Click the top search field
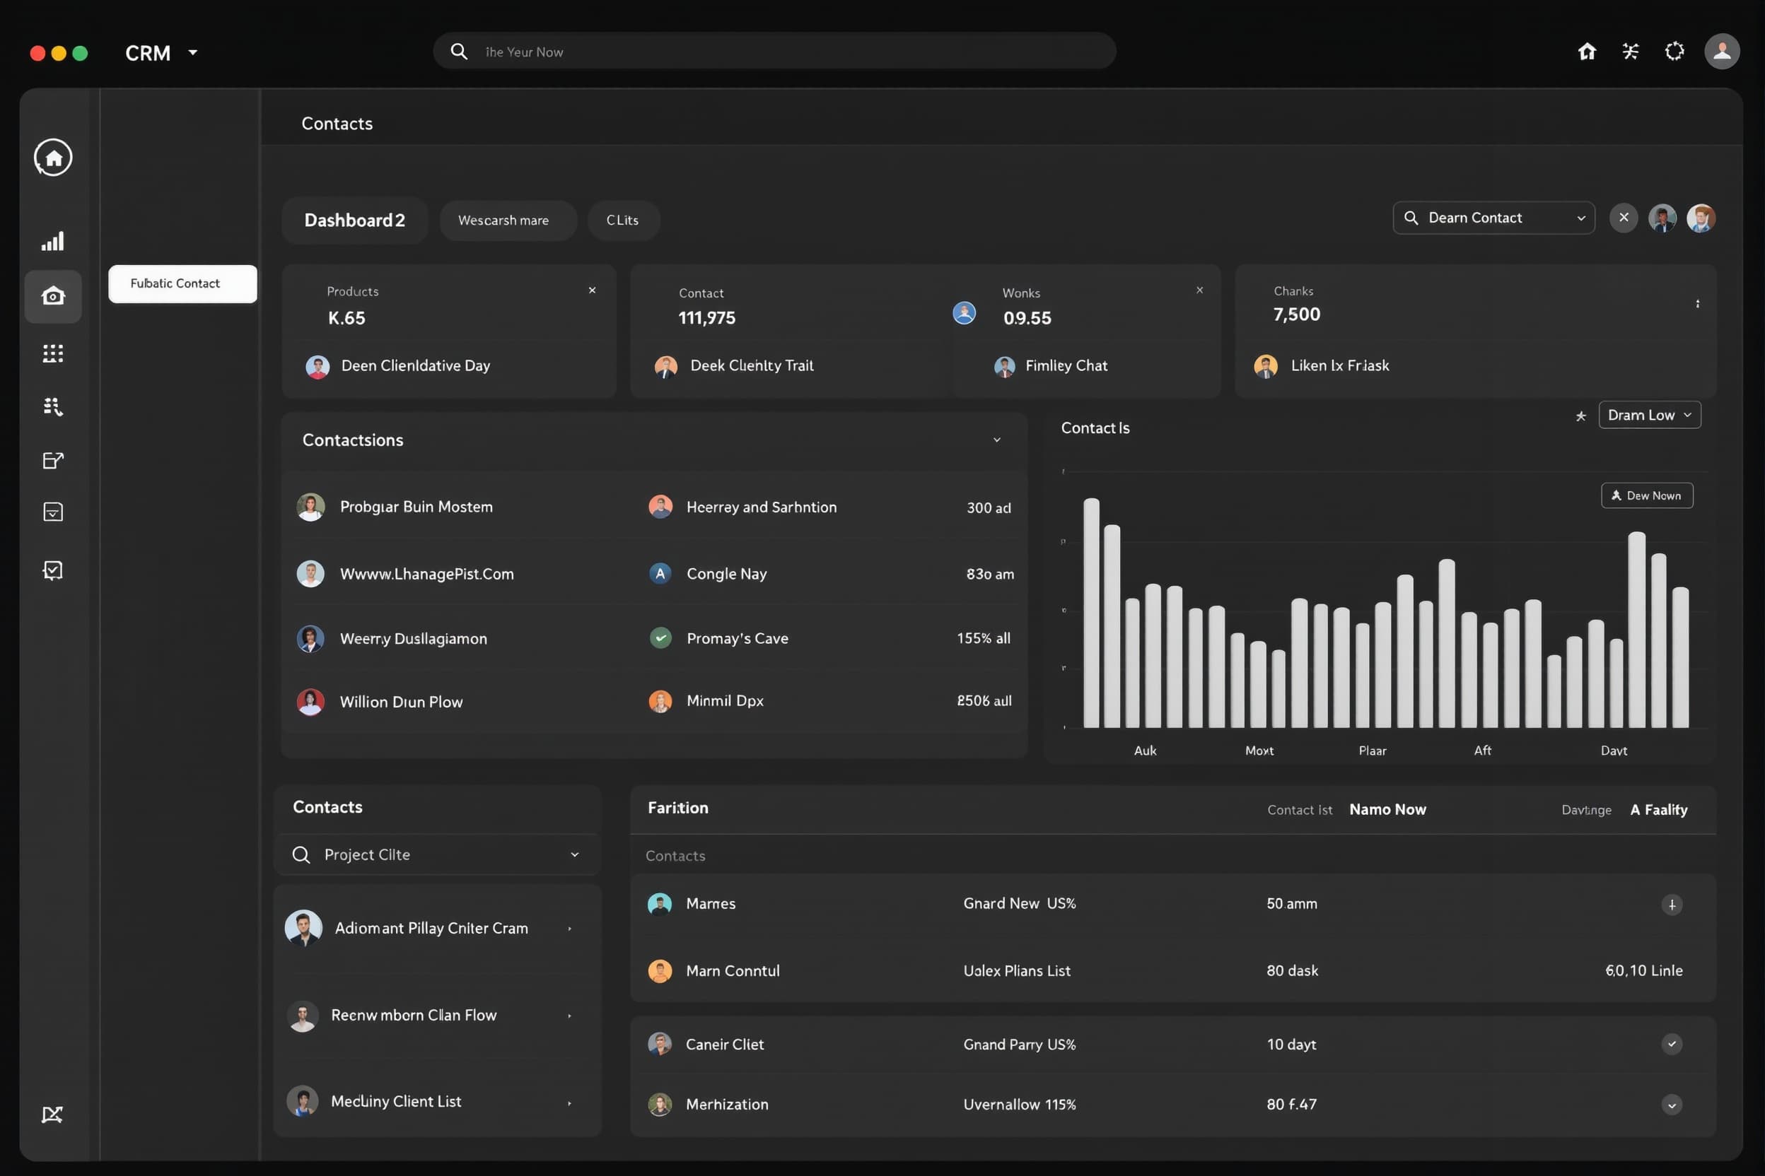 pyautogui.click(x=774, y=51)
